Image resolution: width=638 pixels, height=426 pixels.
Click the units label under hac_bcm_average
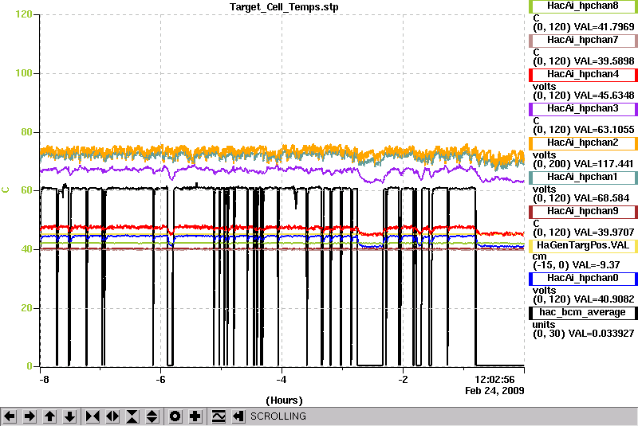click(544, 324)
